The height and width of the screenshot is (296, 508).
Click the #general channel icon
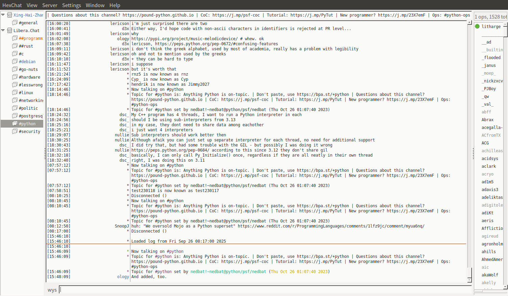(x=15, y=23)
